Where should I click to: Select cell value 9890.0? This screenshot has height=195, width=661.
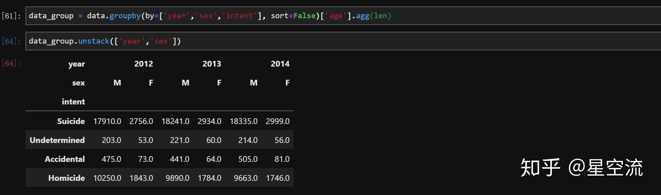[178, 178]
